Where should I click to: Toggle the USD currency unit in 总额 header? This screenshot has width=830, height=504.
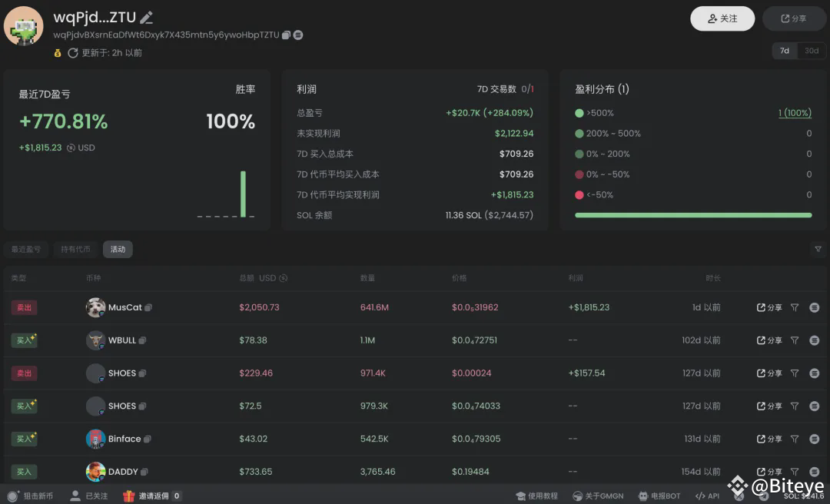click(284, 278)
